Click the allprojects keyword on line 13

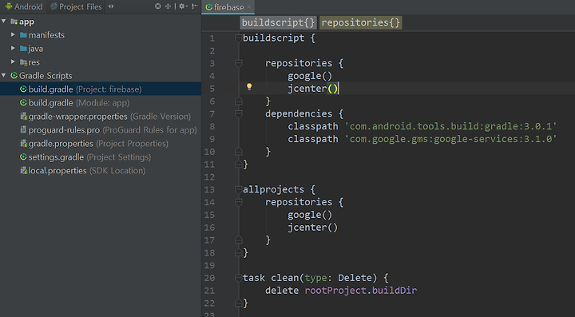tap(273, 190)
